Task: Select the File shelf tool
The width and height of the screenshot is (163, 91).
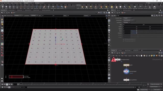Action: point(65,7)
